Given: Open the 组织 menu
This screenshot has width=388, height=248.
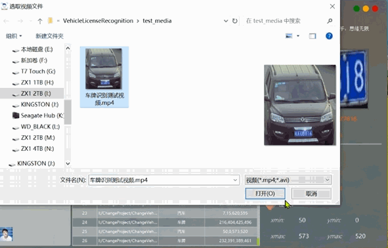Looking at the screenshot, I should tap(14, 36).
